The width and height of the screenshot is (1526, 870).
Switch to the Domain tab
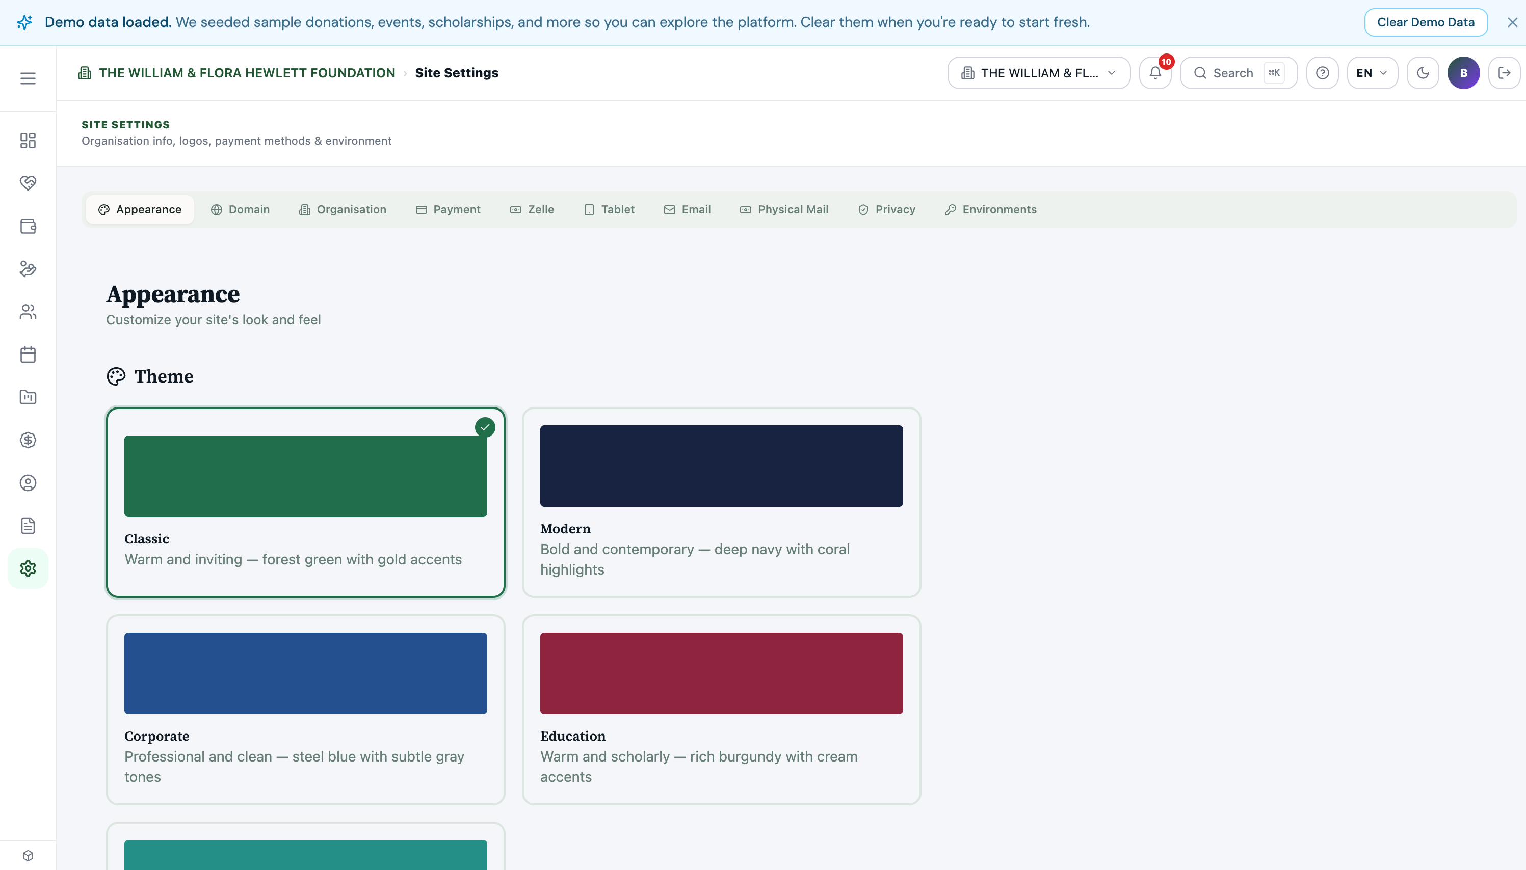pos(240,210)
